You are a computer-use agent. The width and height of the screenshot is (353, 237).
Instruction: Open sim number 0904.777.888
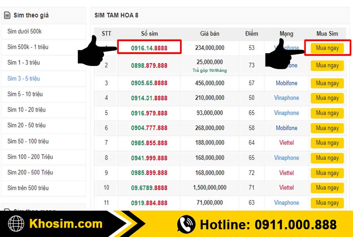pos(149,128)
